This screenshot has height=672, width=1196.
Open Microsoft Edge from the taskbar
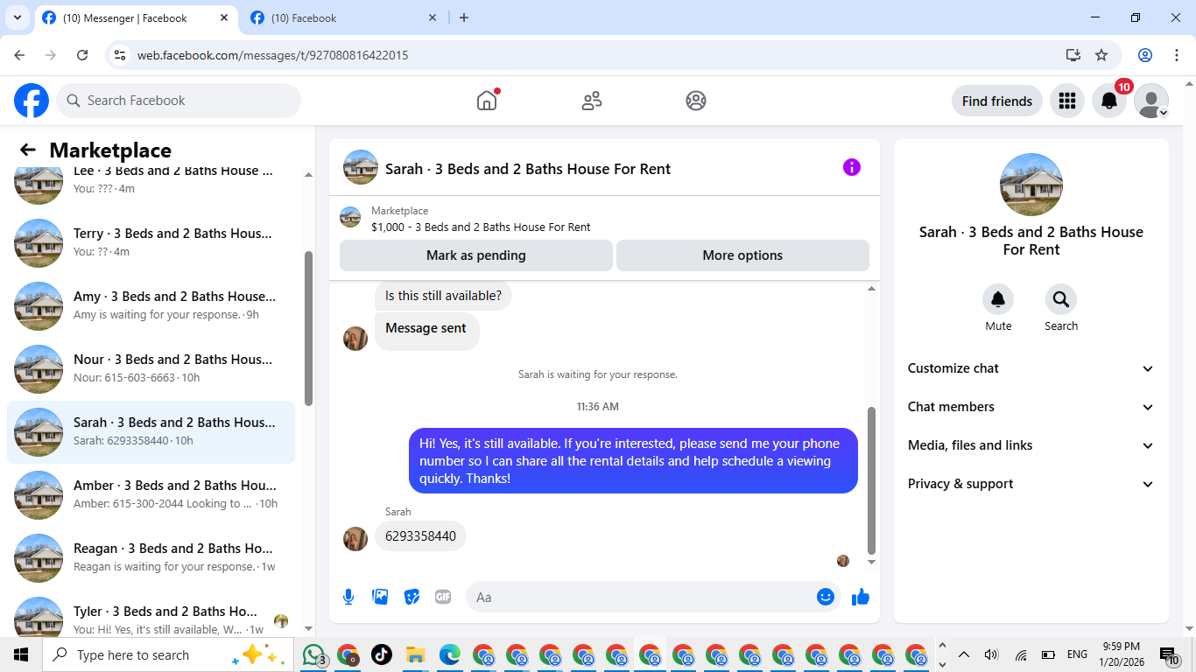pyautogui.click(x=450, y=654)
